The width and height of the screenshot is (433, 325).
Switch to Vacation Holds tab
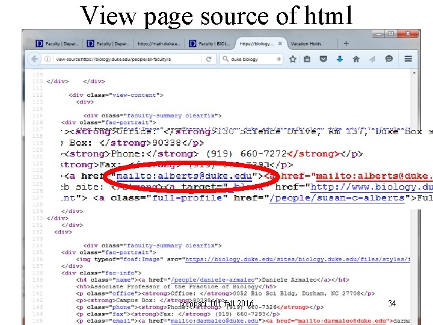(306, 43)
